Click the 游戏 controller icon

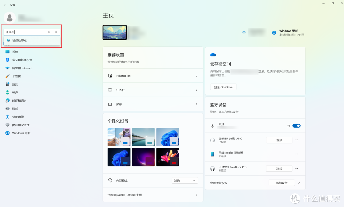[7, 109]
